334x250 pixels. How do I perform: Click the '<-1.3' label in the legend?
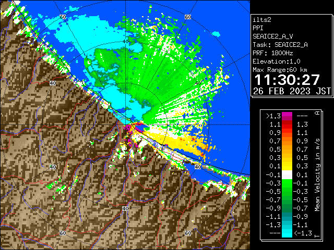click(303, 233)
